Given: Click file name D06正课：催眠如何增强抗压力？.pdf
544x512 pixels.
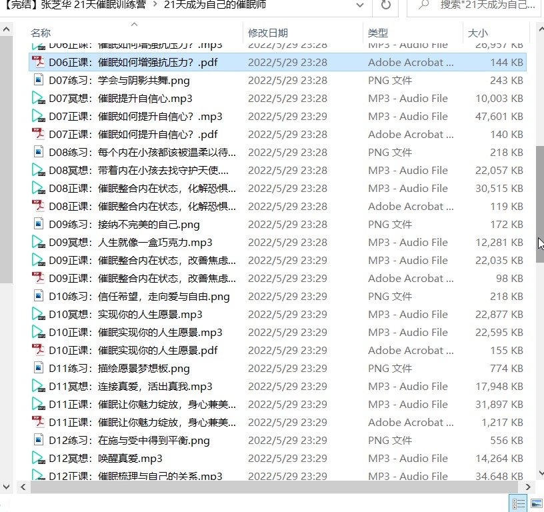Looking at the screenshot, I should (133, 63).
